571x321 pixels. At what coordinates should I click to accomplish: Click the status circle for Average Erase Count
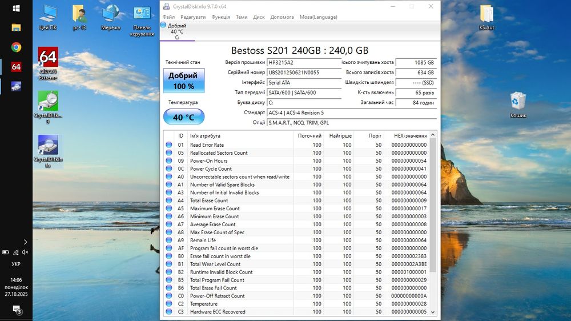click(168, 224)
